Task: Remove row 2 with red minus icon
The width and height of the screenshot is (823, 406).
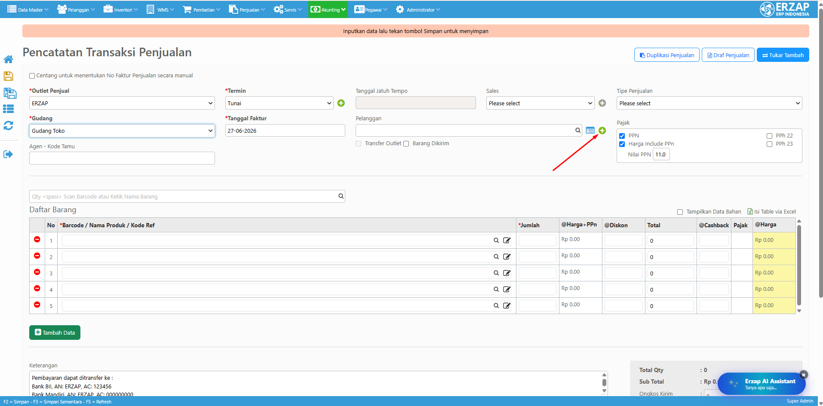Action: (37, 256)
